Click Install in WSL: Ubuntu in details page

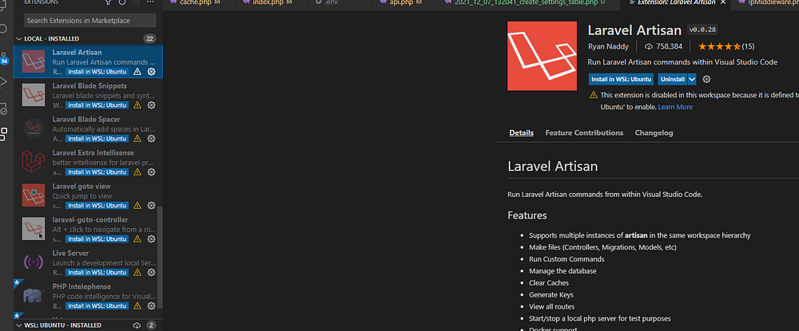[622, 79]
